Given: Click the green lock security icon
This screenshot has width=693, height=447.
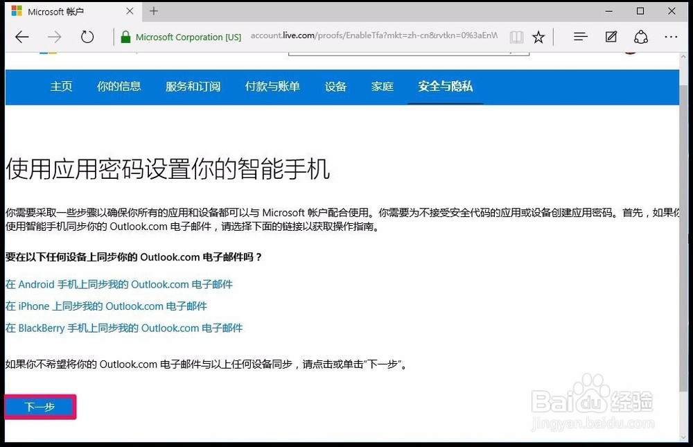Looking at the screenshot, I should pyautogui.click(x=125, y=37).
